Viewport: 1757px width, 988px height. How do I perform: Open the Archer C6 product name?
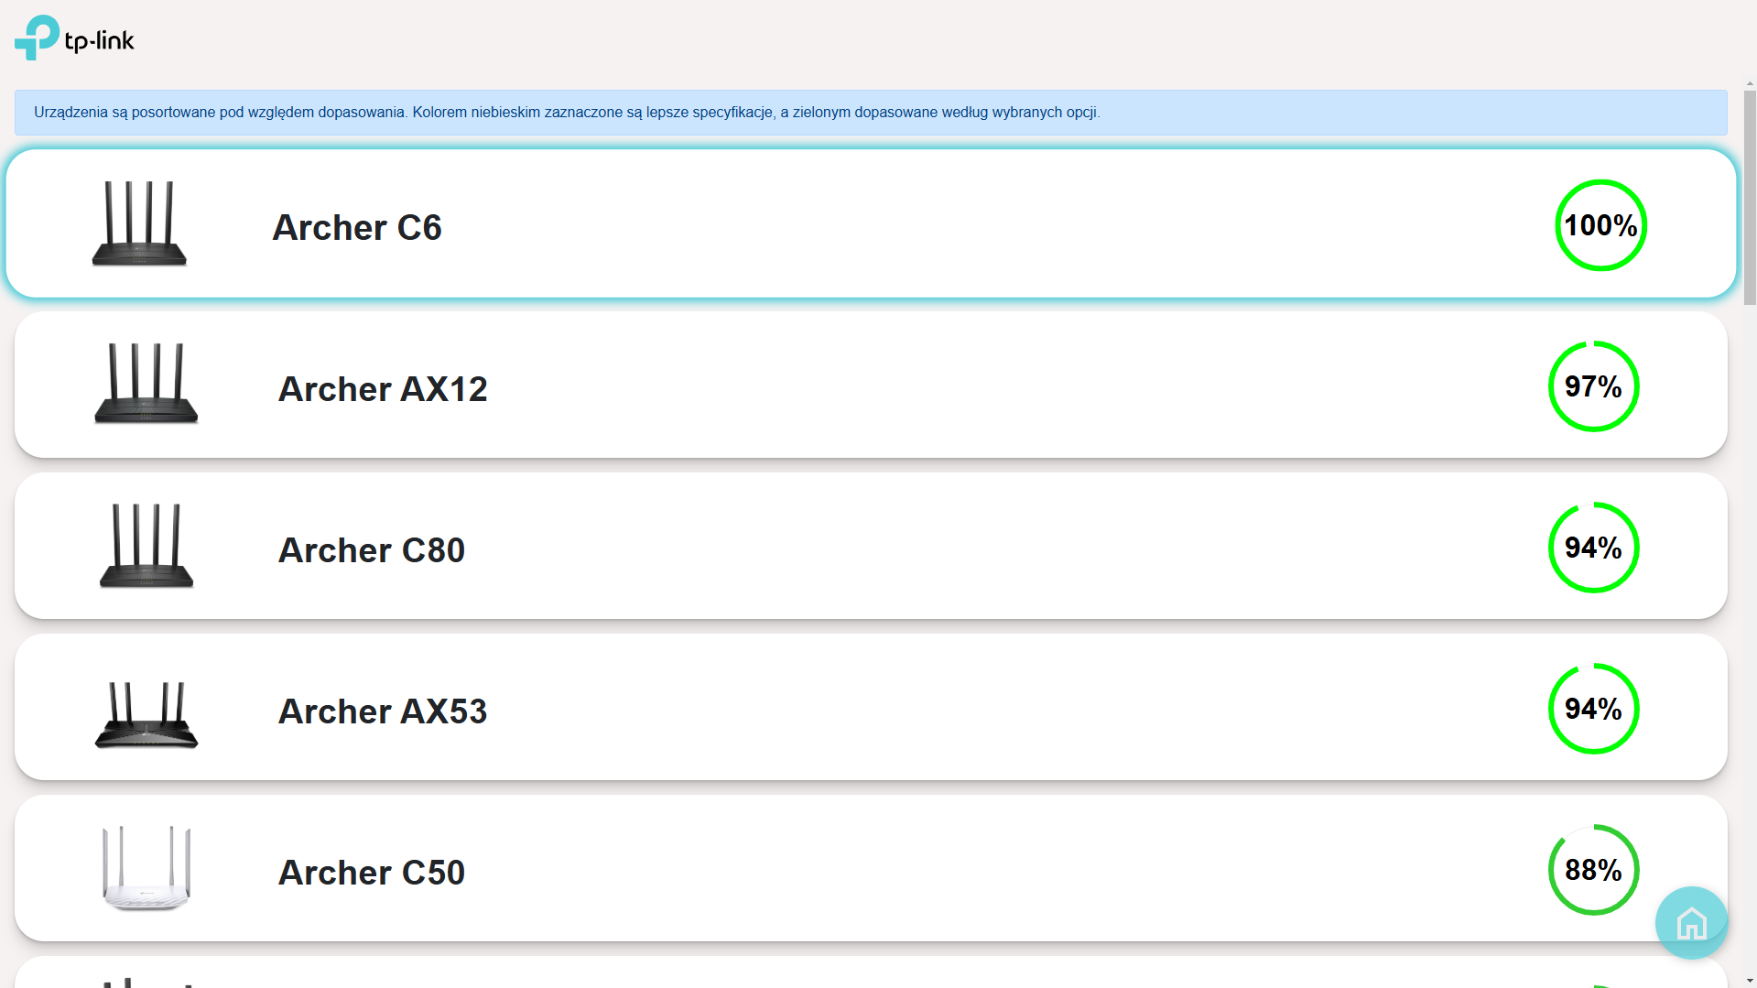coord(357,227)
